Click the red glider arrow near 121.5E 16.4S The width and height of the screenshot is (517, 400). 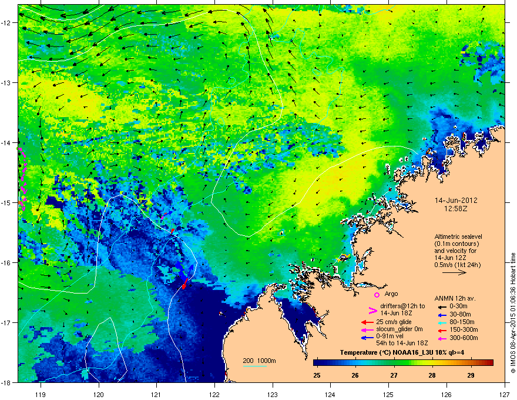(x=185, y=284)
